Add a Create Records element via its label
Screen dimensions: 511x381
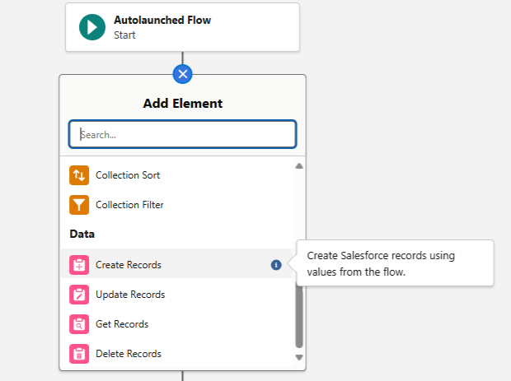click(129, 265)
